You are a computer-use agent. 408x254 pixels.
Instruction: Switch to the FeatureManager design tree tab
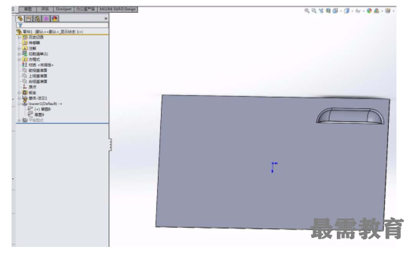[x=20, y=19]
